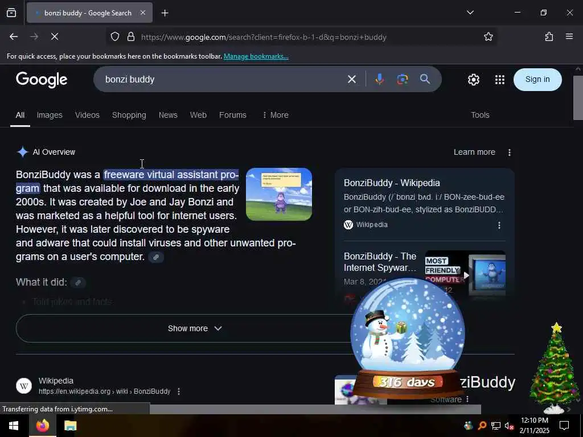The image size is (583, 437).
Task: Open the en.wikipedia.org BonziBuddy result link
Action: tap(105, 391)
